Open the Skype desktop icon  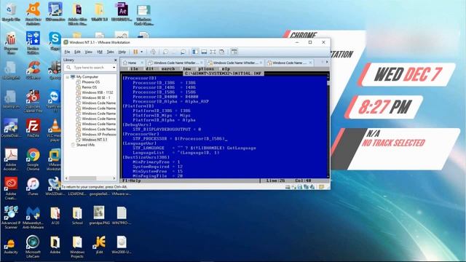pyautogui.click(x=55, y=41)
